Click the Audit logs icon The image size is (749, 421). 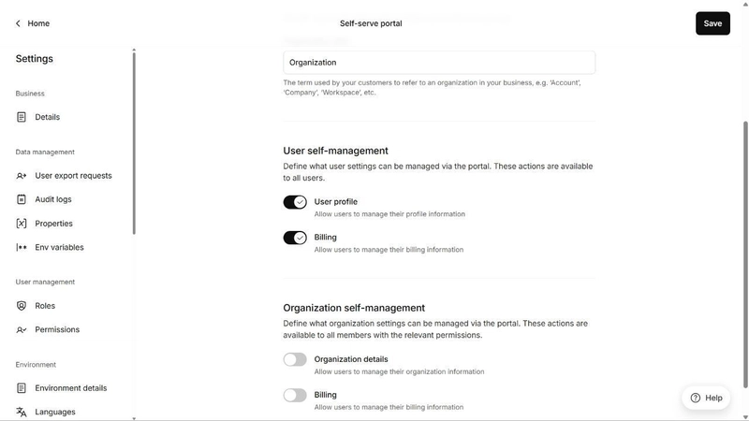(x=22, y=199)
